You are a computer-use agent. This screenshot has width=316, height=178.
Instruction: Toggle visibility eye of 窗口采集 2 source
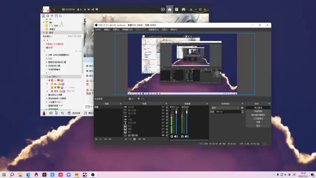point(163,110)
